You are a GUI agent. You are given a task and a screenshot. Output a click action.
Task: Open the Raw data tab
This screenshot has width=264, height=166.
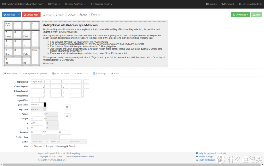click(81, 73)
